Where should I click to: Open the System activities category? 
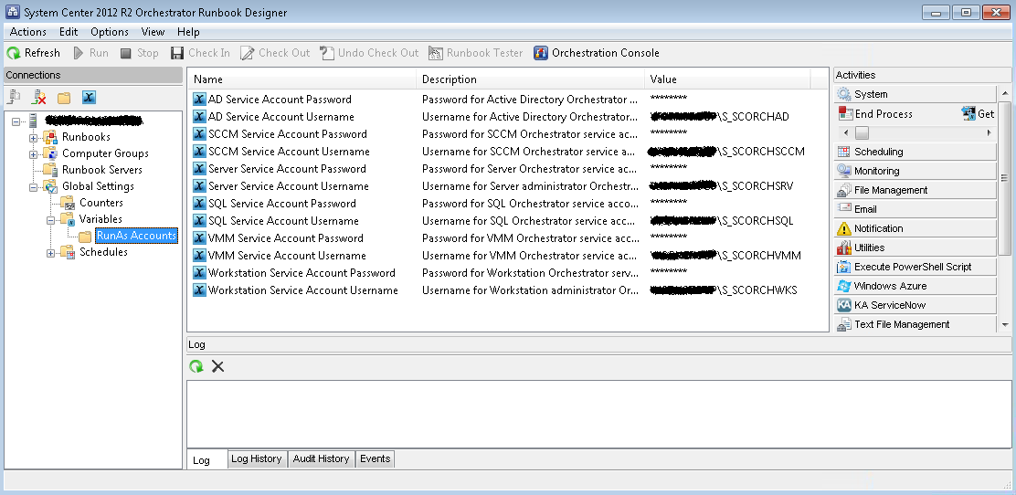tap(915, 94)
